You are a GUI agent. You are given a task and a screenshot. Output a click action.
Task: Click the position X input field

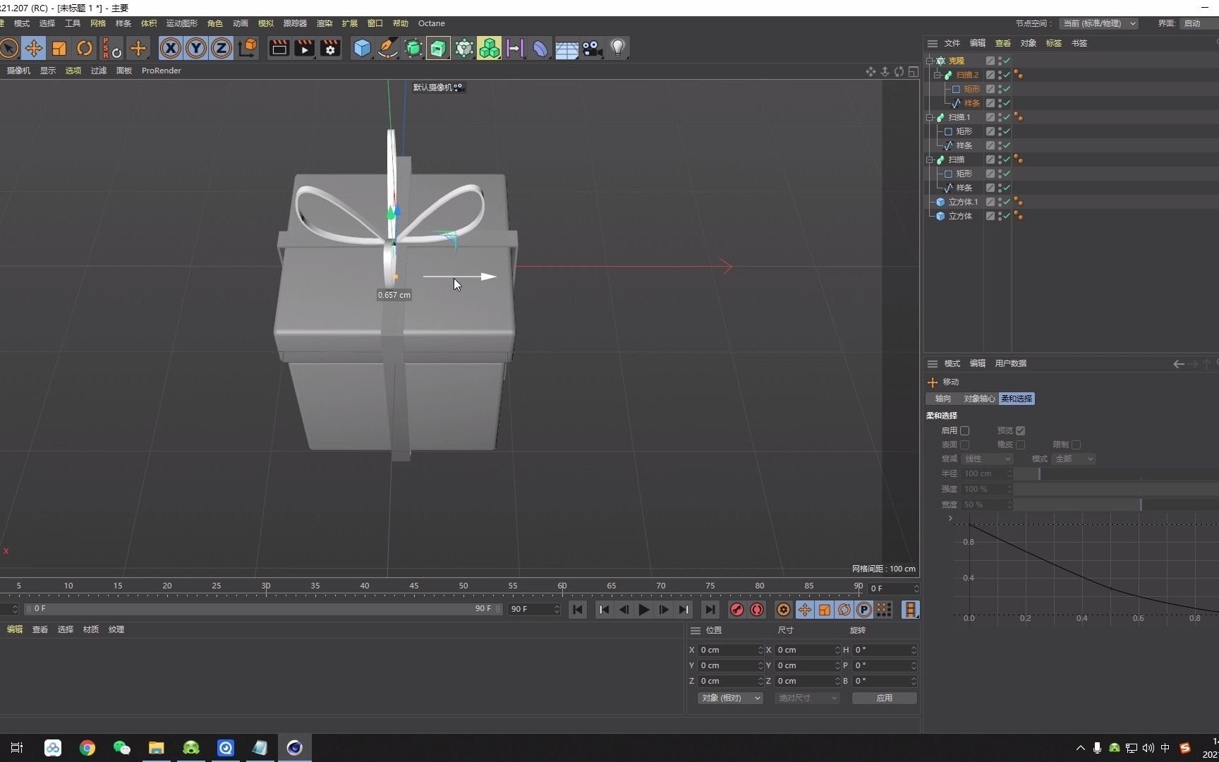(x=731, y=650)
